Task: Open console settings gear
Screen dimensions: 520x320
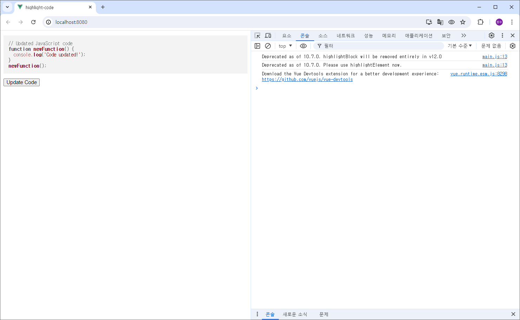Action: tap(512, 46)
